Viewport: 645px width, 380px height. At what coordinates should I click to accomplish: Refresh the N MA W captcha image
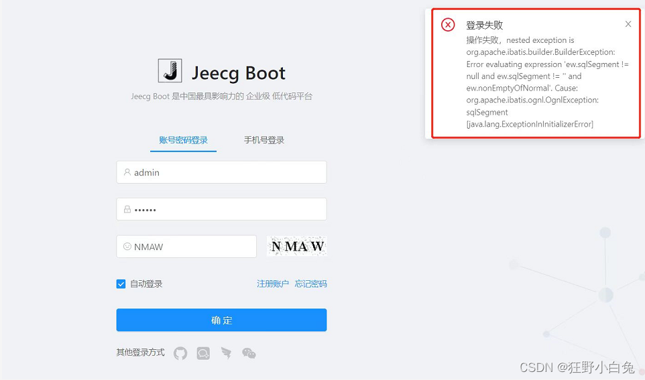pos(296,246)
